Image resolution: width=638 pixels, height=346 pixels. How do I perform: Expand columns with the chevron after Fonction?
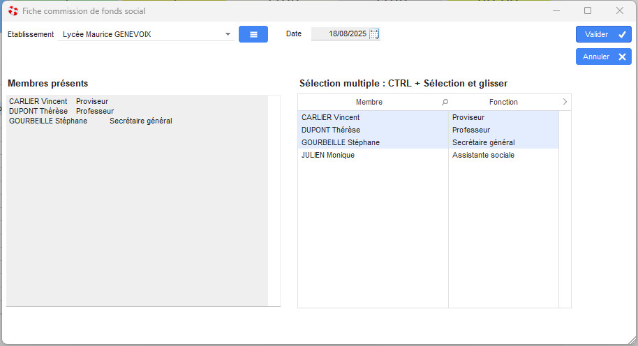tap(564, 102)
